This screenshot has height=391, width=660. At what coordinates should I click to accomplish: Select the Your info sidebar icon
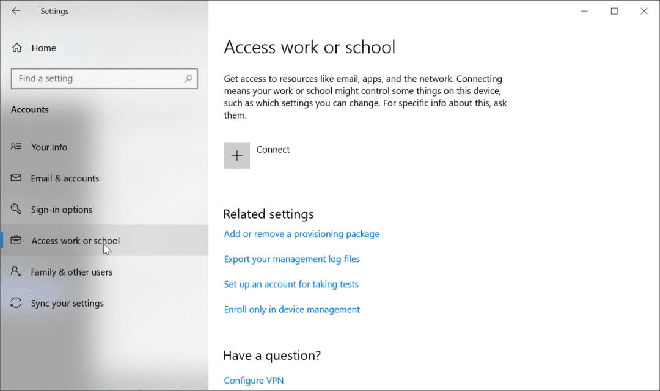point(17,147)
